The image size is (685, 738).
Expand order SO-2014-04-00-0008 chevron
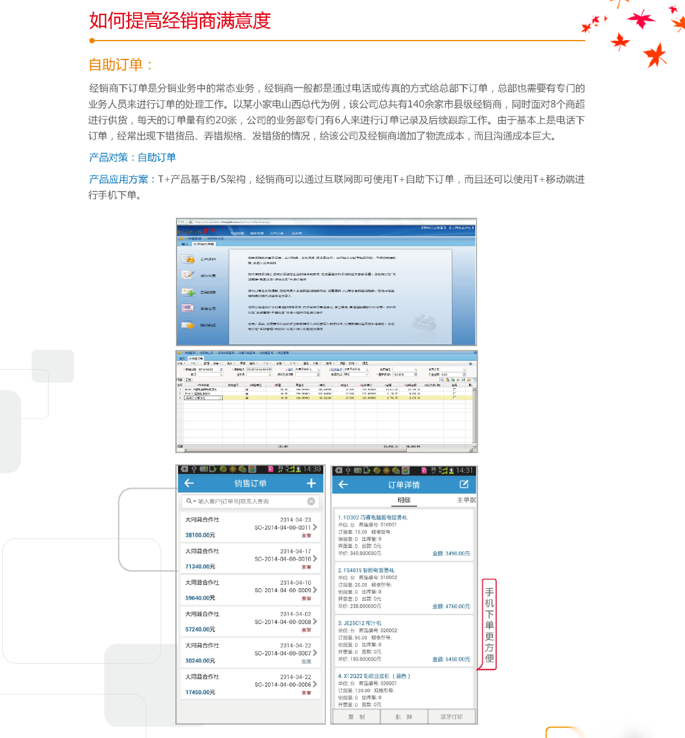pyautogui.click(x=315, y=621)
